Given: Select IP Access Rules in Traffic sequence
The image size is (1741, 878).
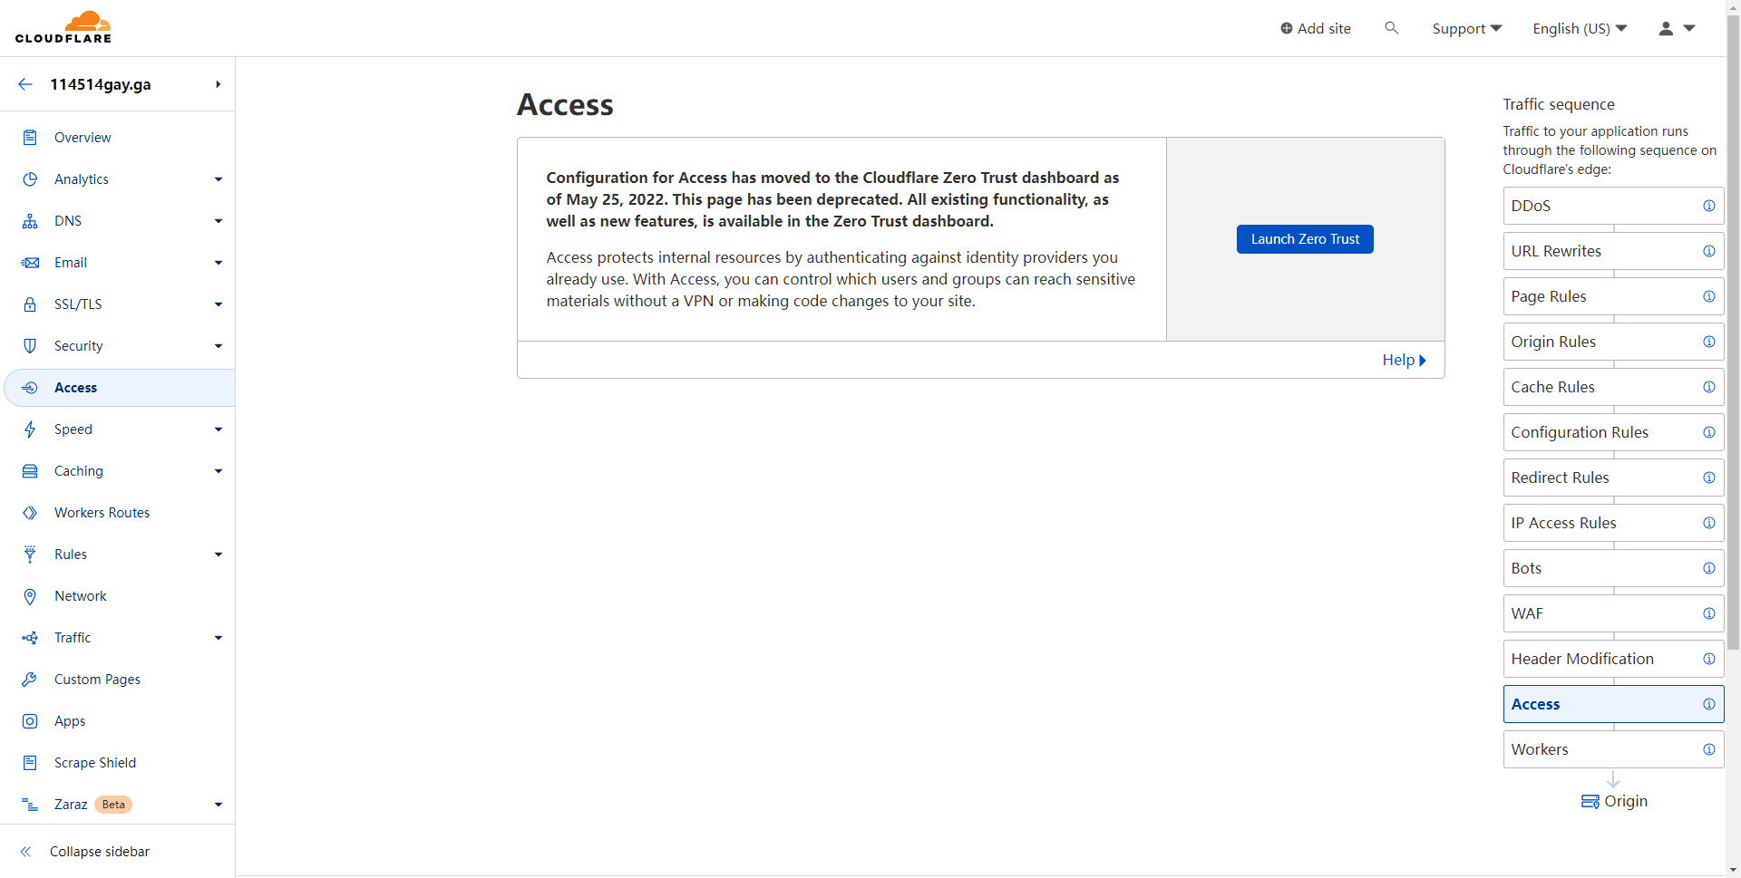Looking at the screenshot, I should pos(1613,523).
